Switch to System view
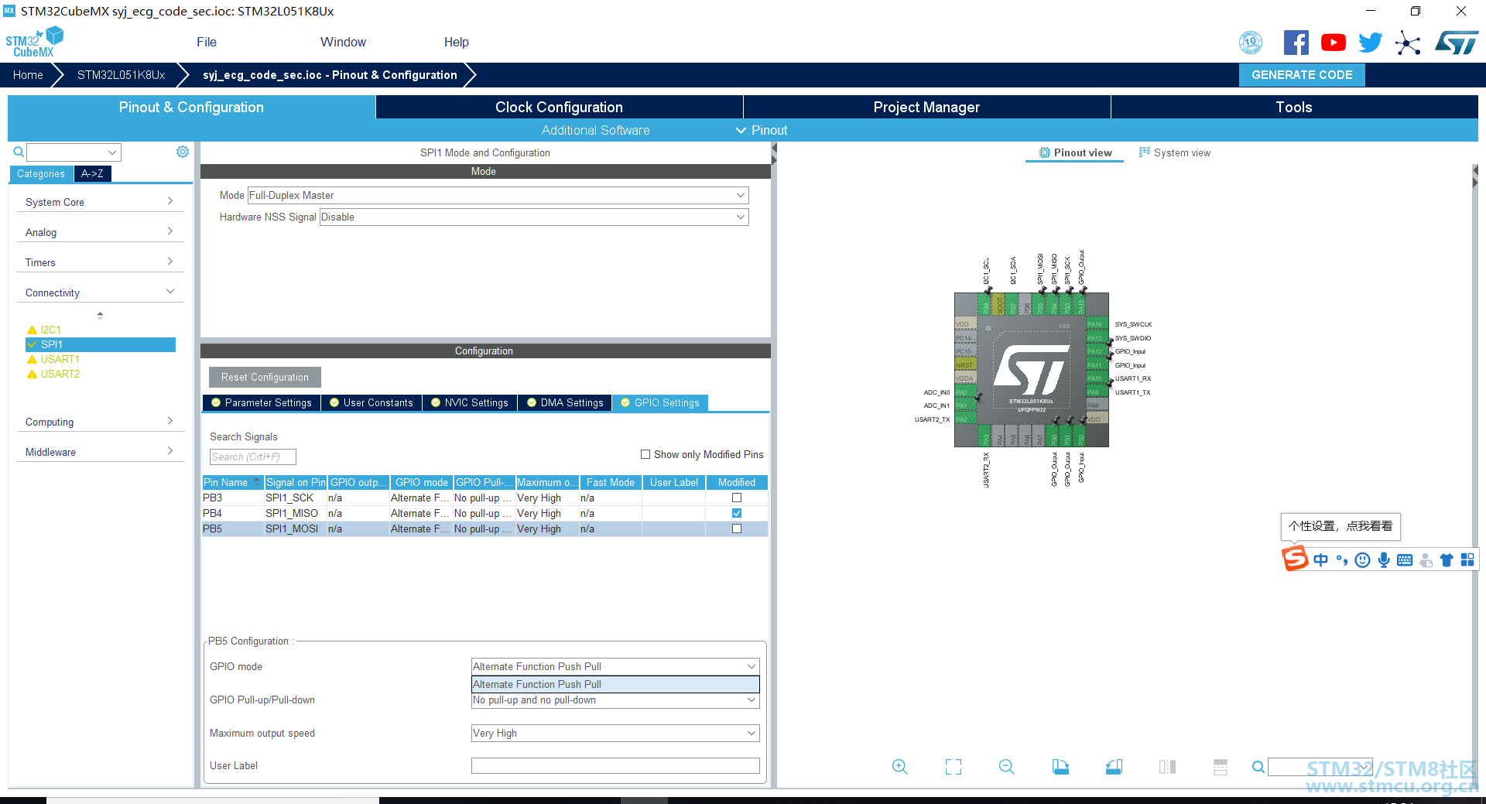The width and height of the screenshot is (1486, 804). pos(1175,152)
